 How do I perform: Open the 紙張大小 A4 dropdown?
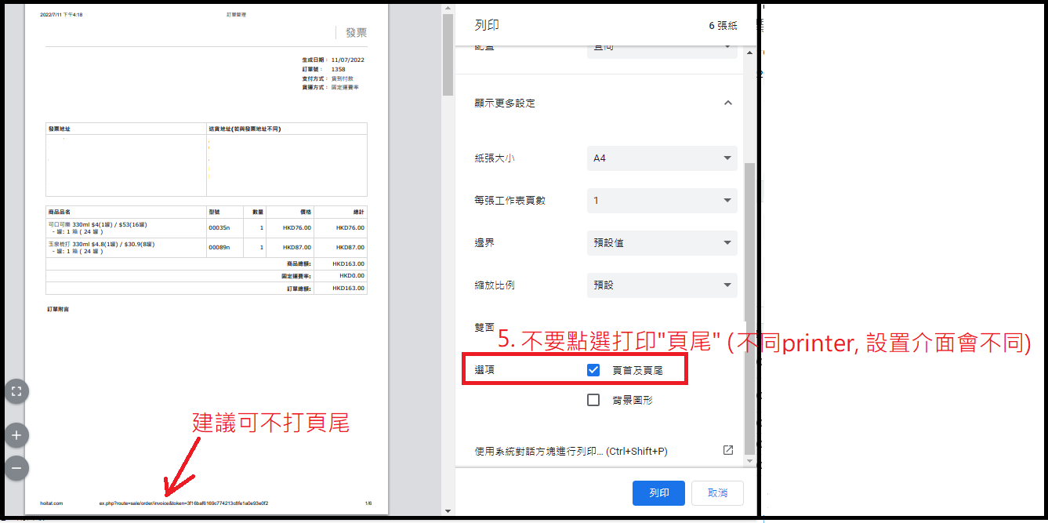662,158
